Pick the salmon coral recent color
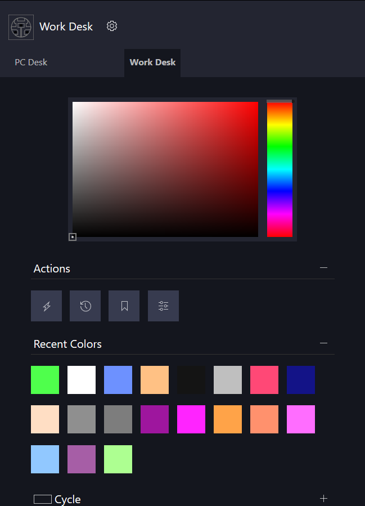The width and height of the screenshot is (365, 506). [x=264, y=419]
